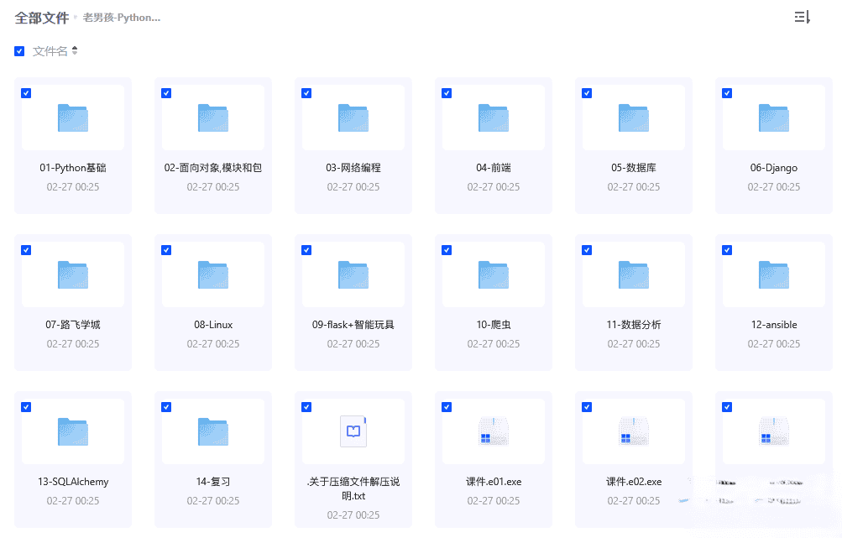Open the 06-Django folder icon

click(x=773, y=118)
